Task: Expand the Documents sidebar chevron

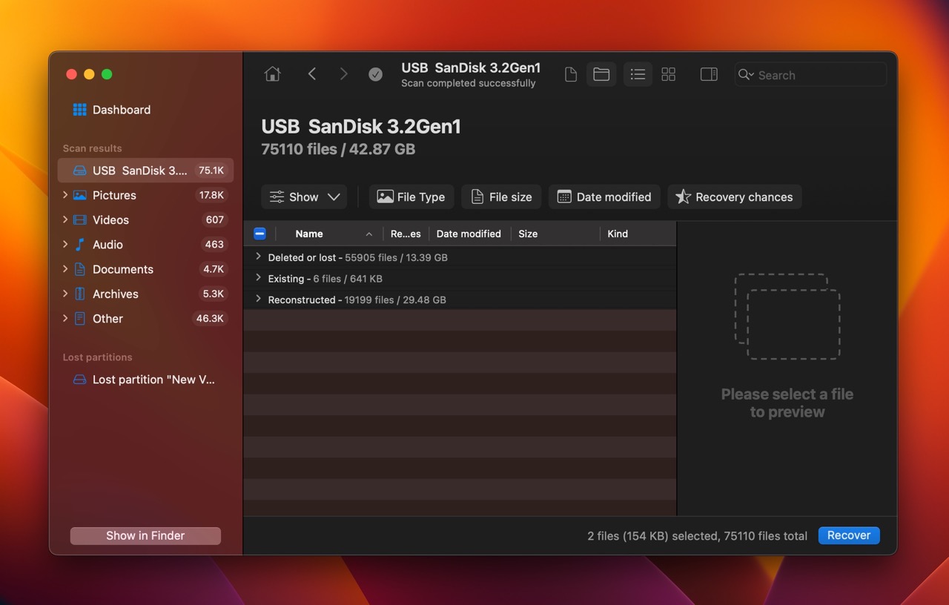Action: 65,269
